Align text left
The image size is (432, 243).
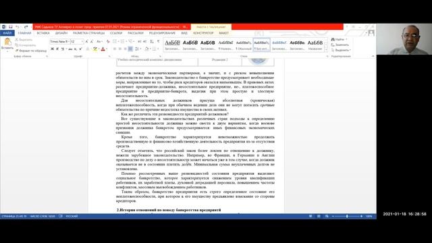click(x=115, y=49)
